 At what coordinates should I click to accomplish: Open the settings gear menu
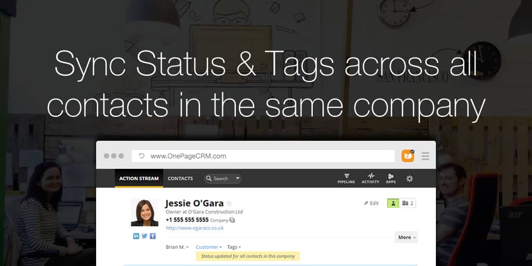[409, 179]
